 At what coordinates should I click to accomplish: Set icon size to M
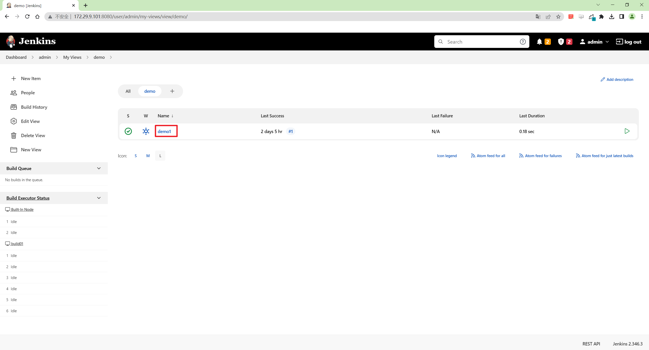(x=148, y=156)
